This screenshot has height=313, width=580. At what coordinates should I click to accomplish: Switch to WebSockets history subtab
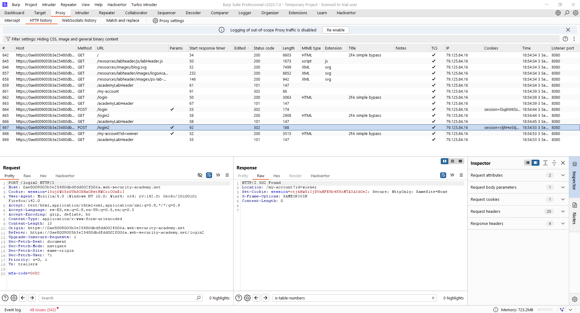tap(79, 20)
